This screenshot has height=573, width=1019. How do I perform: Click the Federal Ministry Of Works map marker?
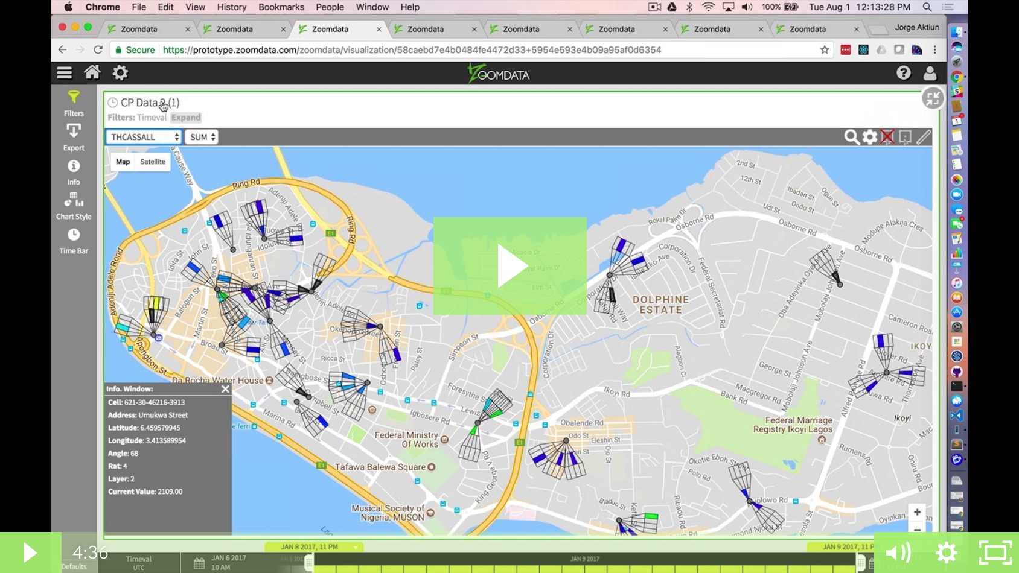(445, 440)
